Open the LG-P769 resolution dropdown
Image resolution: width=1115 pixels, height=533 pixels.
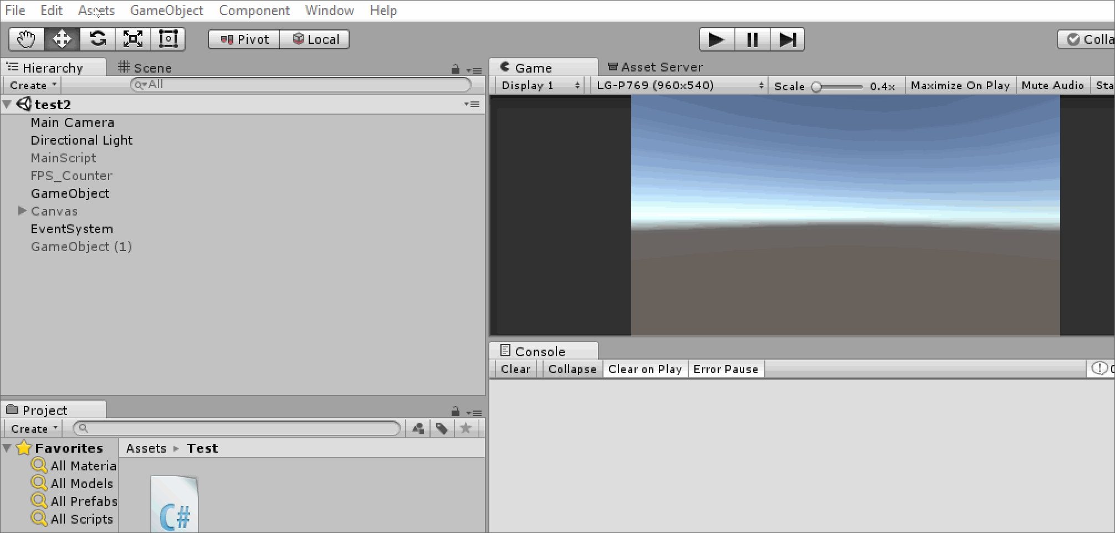(679, 85)
